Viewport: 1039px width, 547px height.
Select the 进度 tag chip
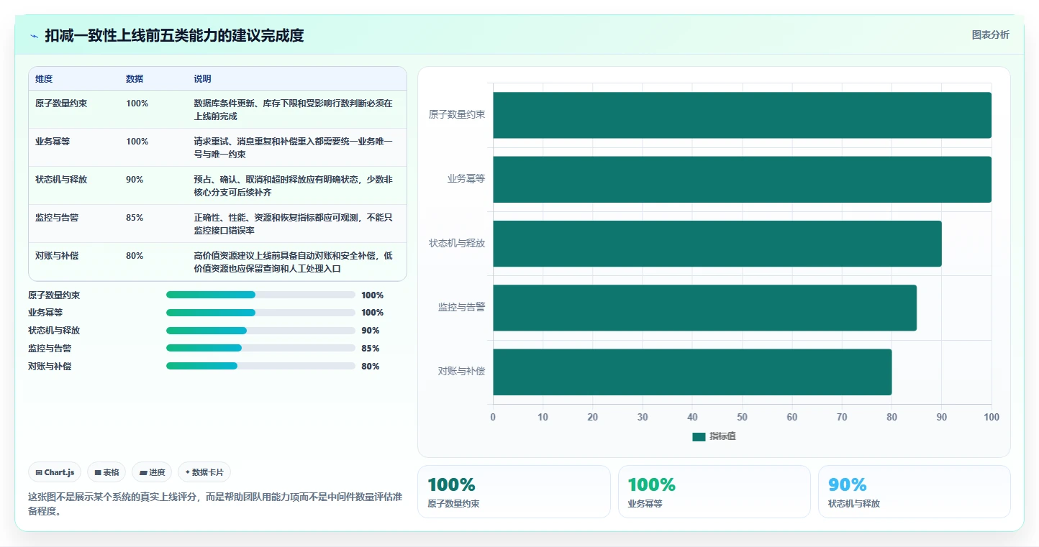click(152, 472)
